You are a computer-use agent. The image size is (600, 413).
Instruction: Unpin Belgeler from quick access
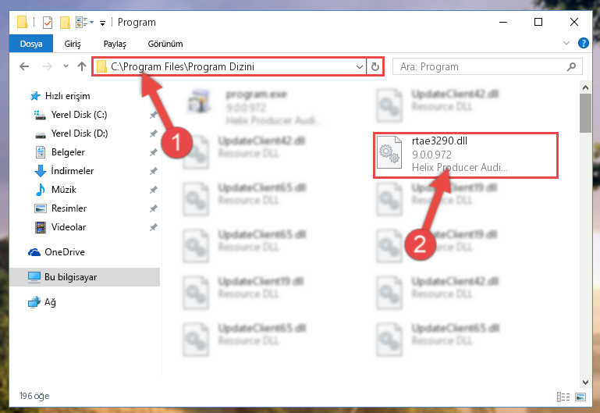coord(154,152)
